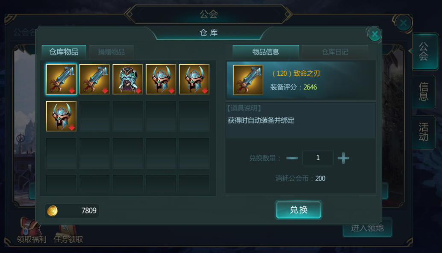Select the last horned helmet in top row
The width and height of the screenshot is (442, 253).
[x=194, y=79]
